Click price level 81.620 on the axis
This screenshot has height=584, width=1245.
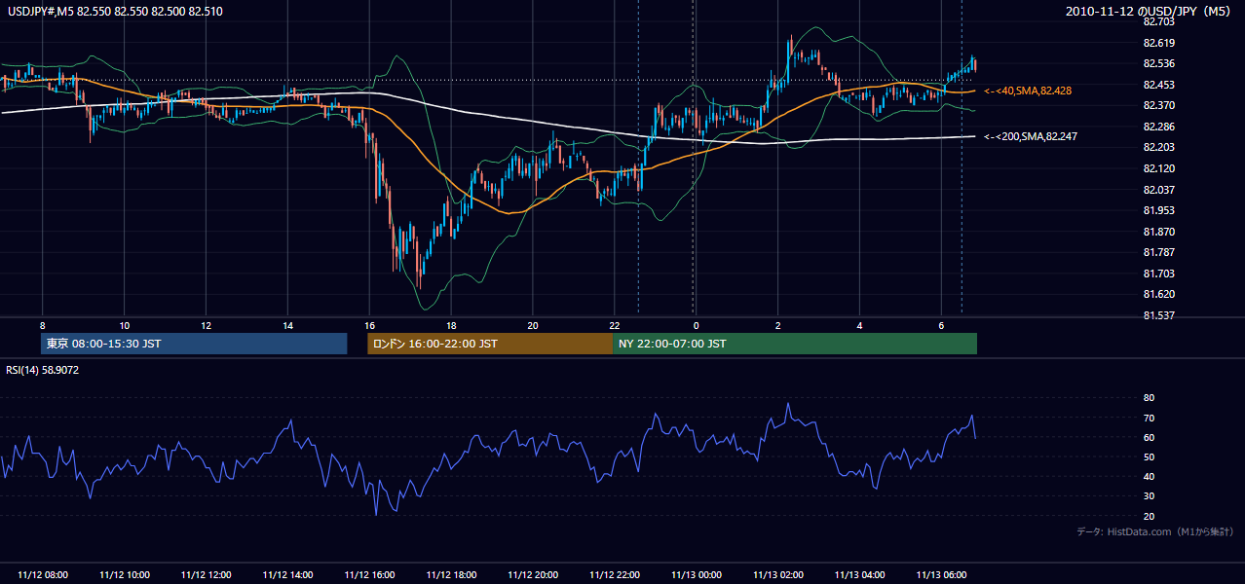[x=1158, y=294]
